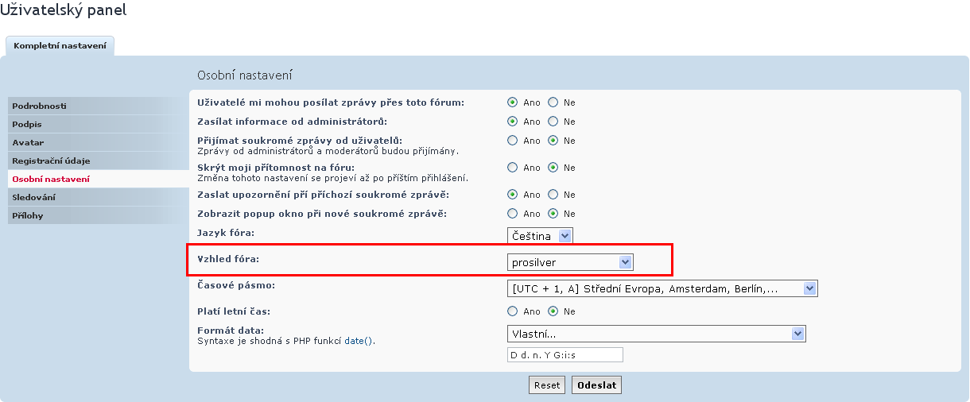970x402 pixels.
Task: Enable Ano for hiding forum presence
Action: coord(513,168)
